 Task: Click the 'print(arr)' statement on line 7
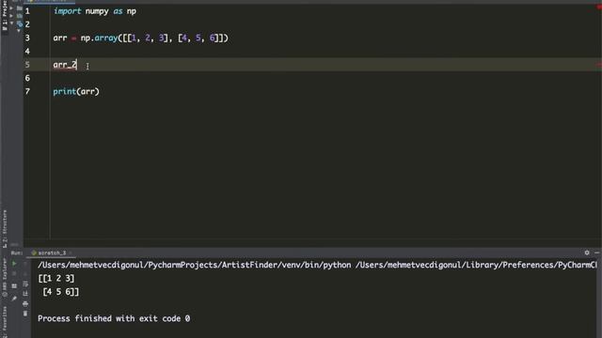(76, 92)
